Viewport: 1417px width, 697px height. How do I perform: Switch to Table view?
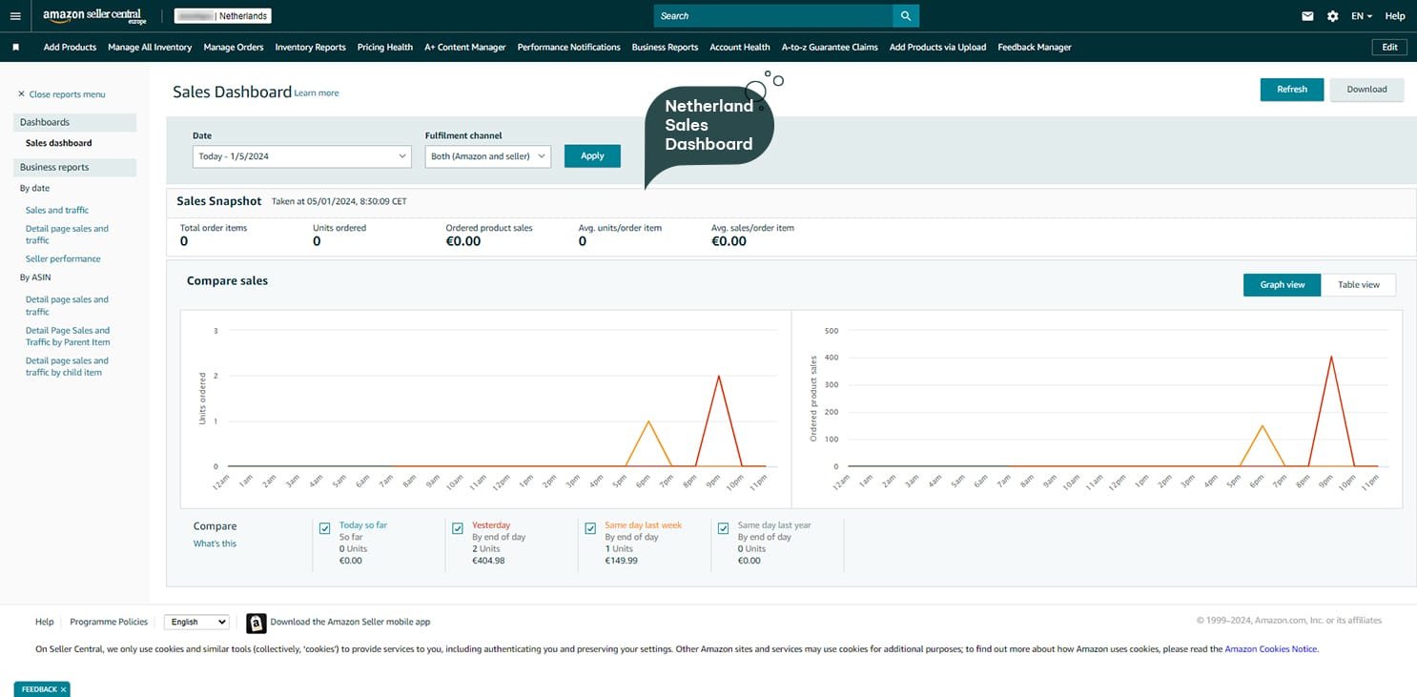click(x=1358, y=285)
